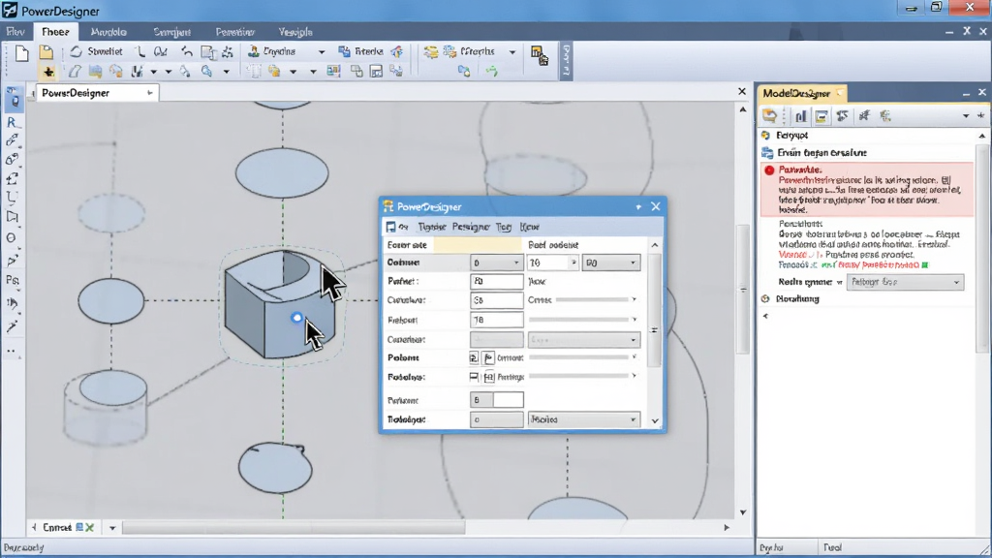Open the ModelDesigner toolbar options dropdown arrow
The height and width of the screenshot is (558, 992).
click(966, 116)
